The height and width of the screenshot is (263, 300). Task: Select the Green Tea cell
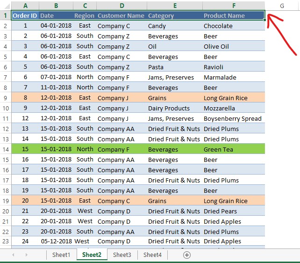234,149
